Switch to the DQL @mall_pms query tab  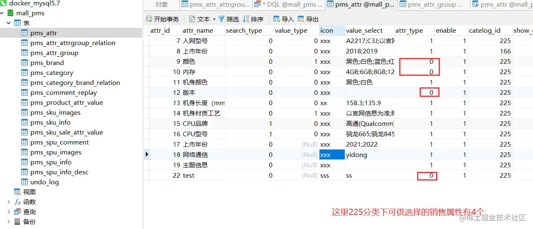coord(288,5)
